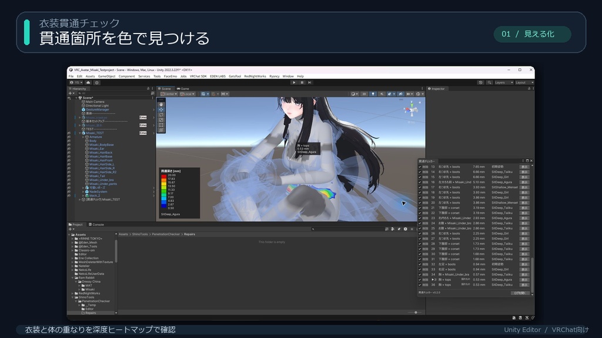Click the global search magnifier icon
Screen dimensions: 602x338
click(x=489, y=82)
